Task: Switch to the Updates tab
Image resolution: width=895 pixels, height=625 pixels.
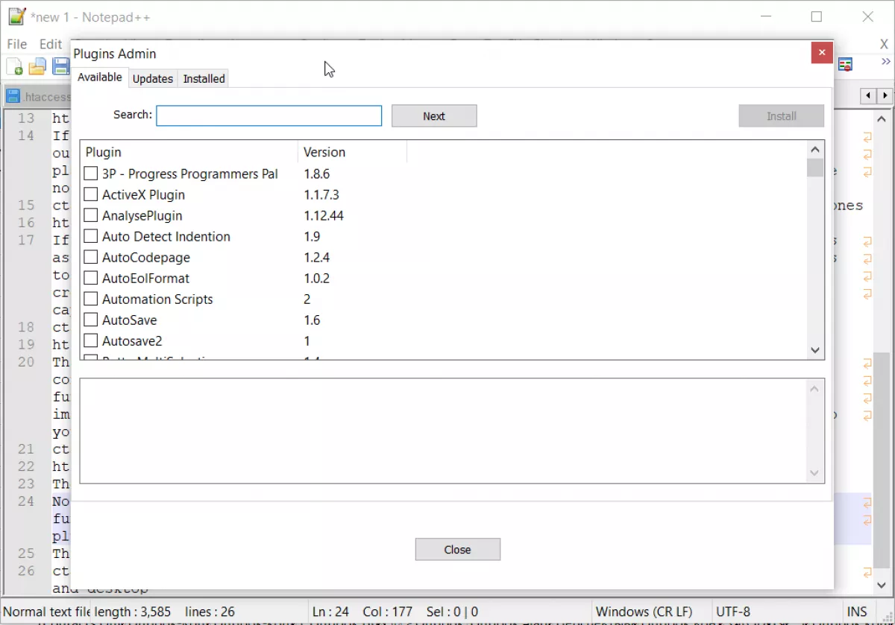Action: pos(153,78)
